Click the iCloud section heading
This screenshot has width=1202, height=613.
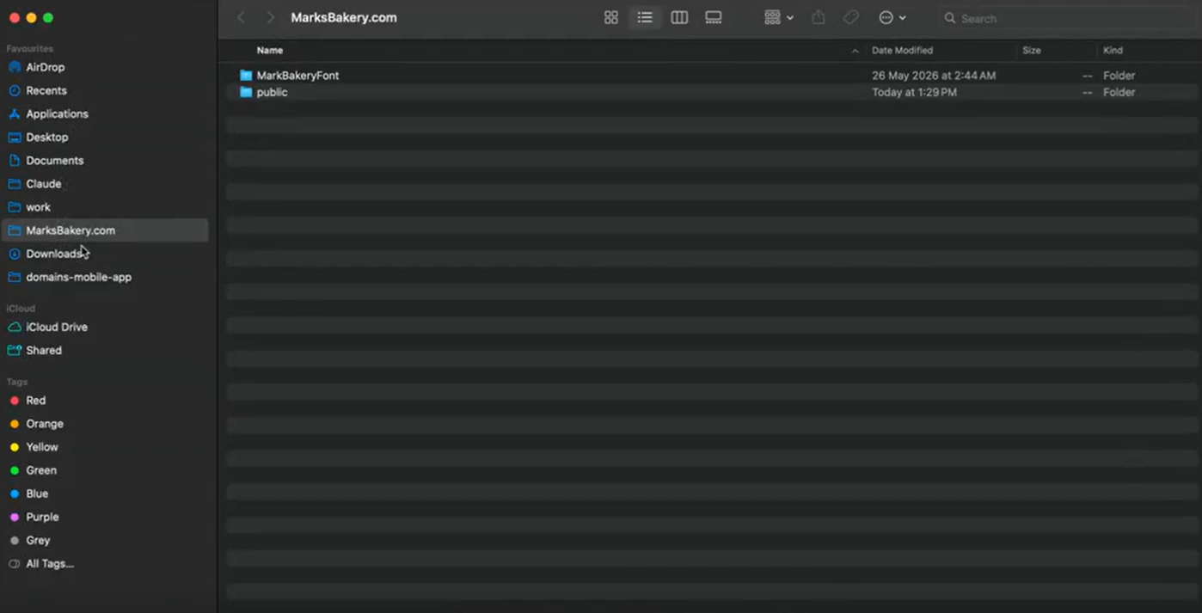(21, 309)
